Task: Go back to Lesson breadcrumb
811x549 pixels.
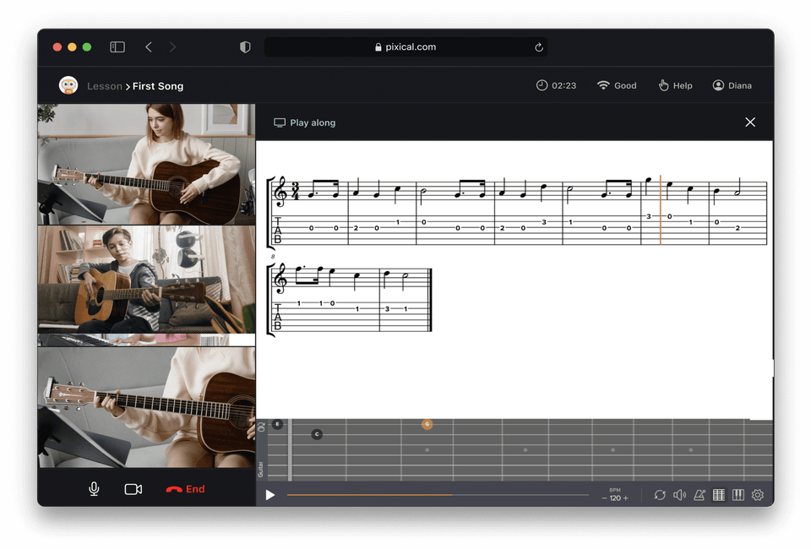Action: (105, 86)
